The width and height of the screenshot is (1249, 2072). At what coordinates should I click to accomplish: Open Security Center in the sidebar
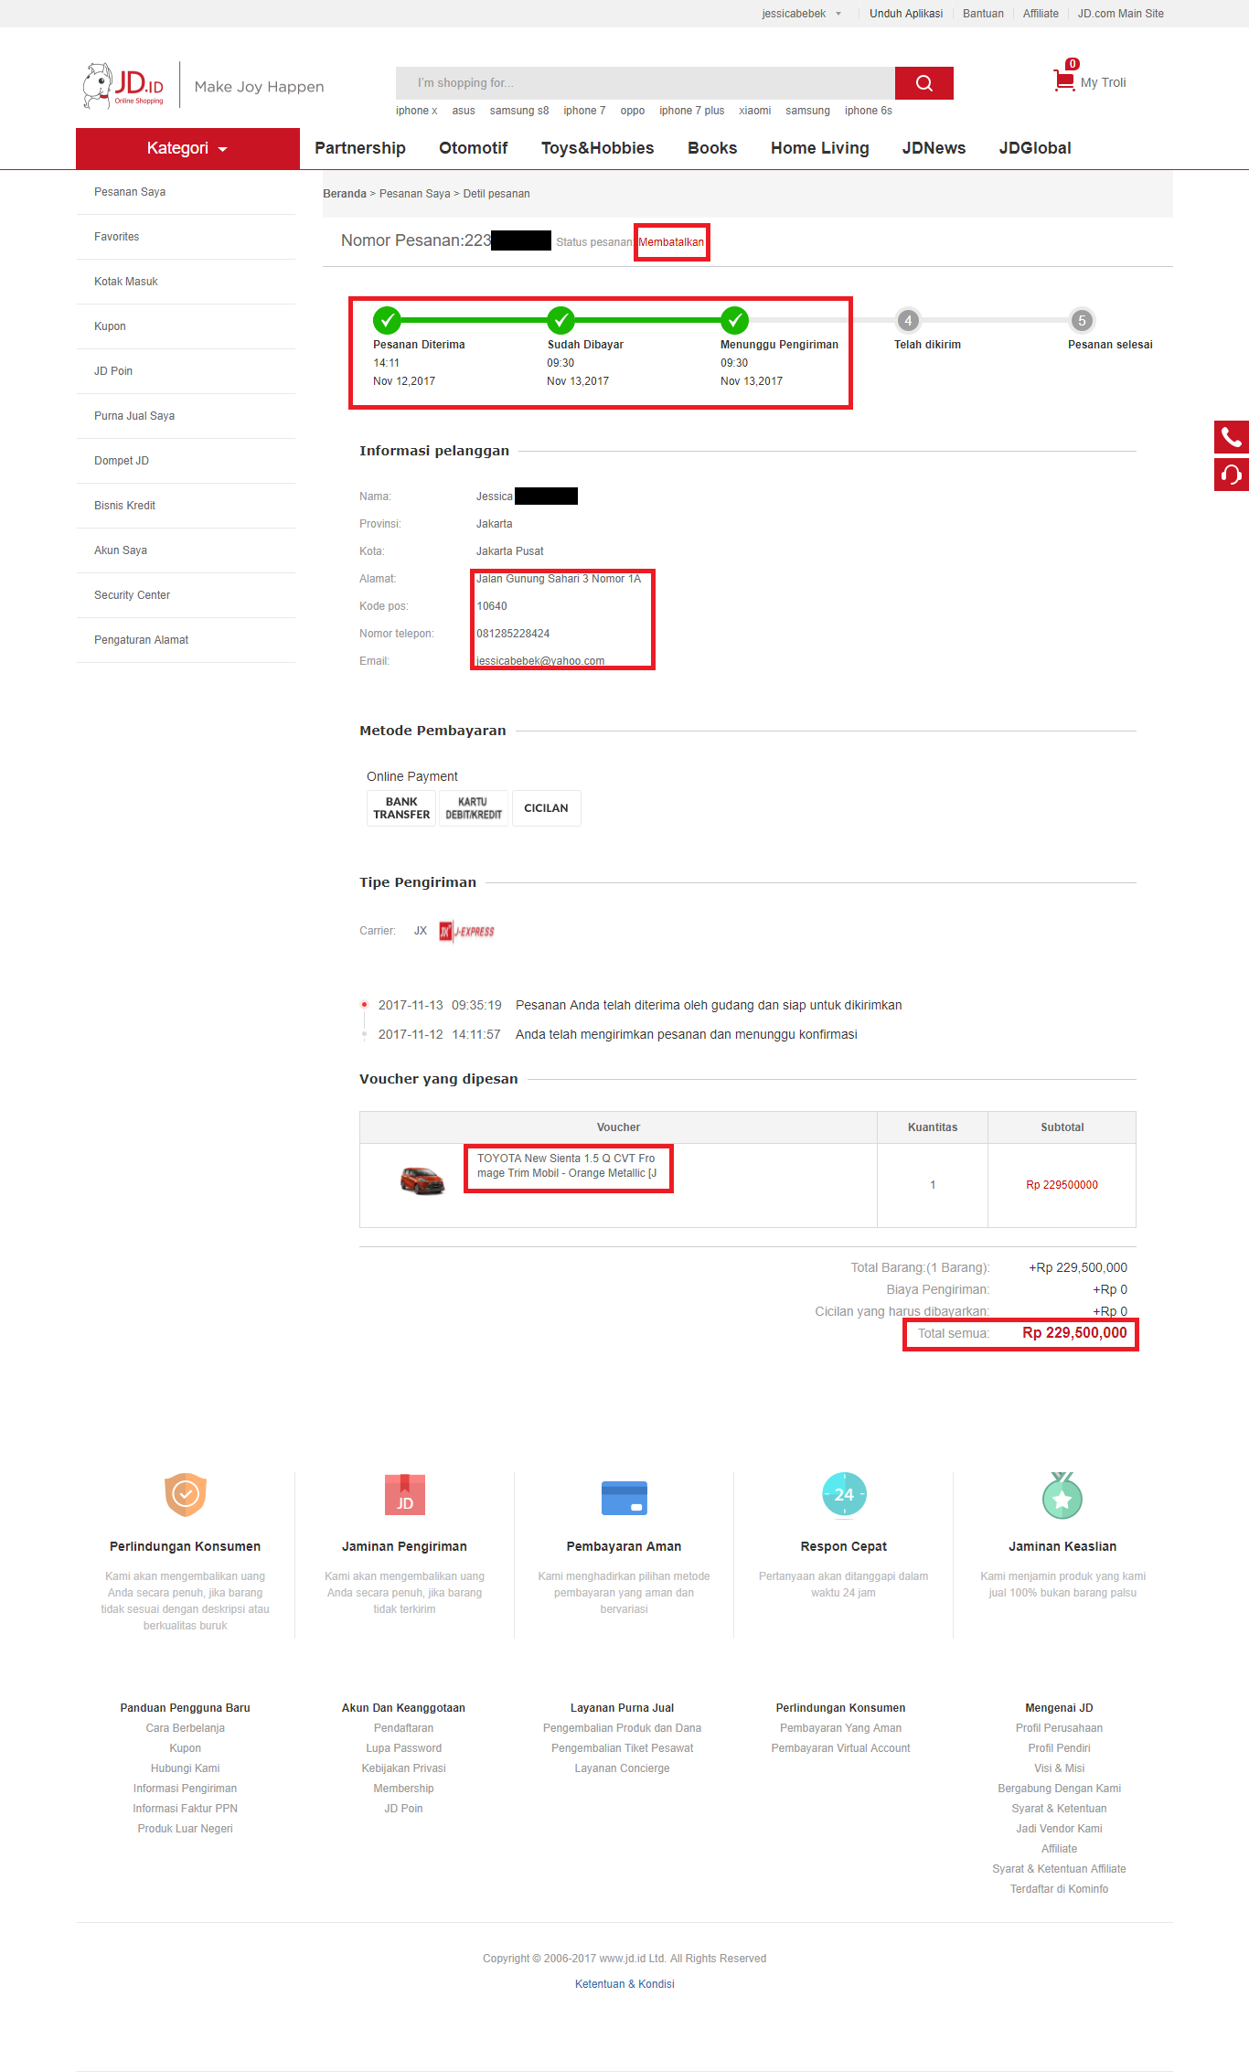(132, 595)
